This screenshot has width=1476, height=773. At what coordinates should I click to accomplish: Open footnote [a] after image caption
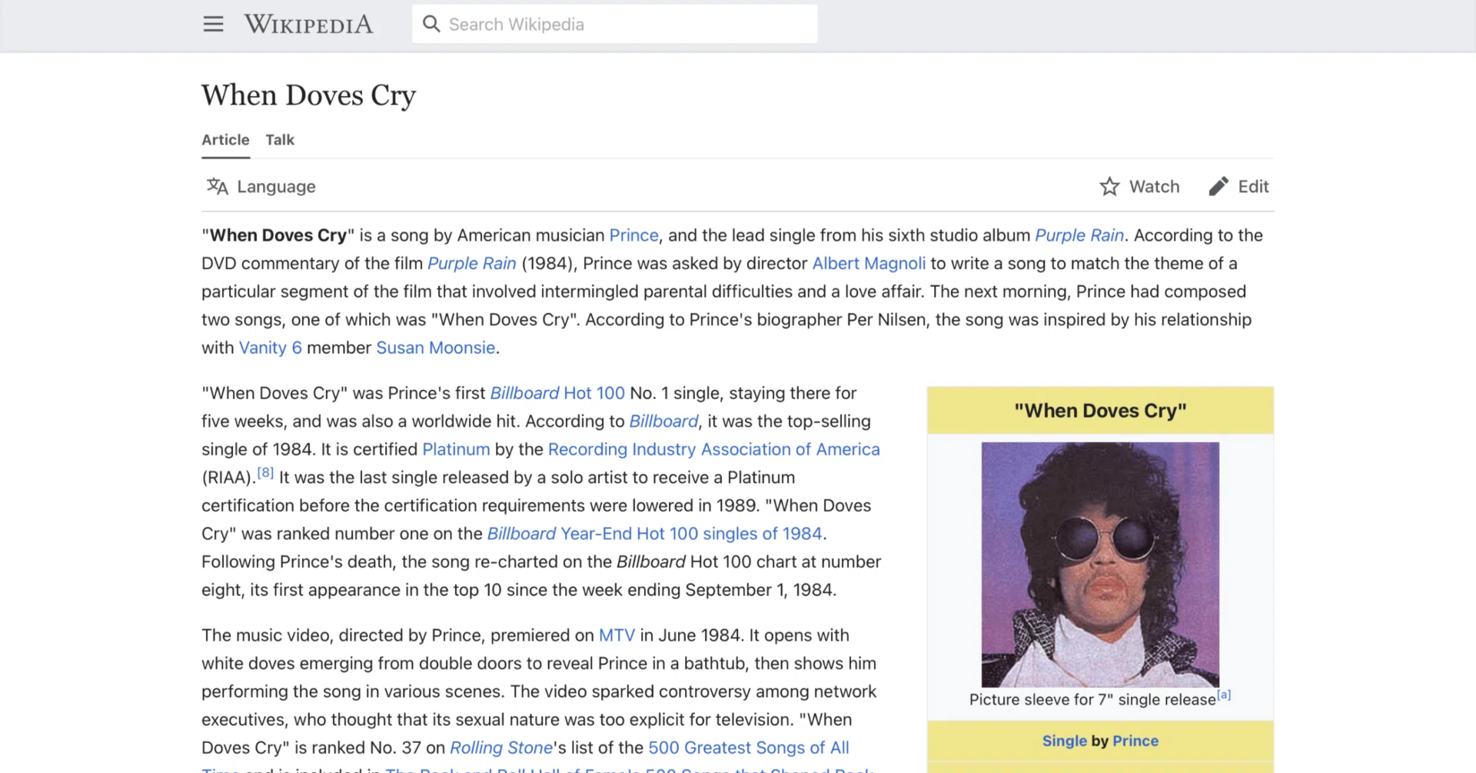tap(1224, 695)
